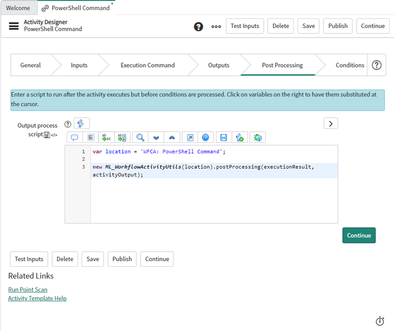Click Save in the bottom button row

93,259
